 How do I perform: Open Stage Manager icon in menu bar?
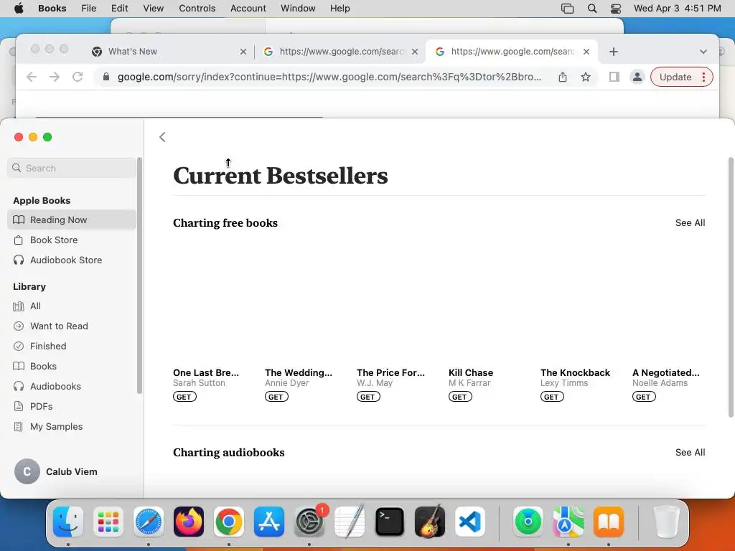click(567, 9)
